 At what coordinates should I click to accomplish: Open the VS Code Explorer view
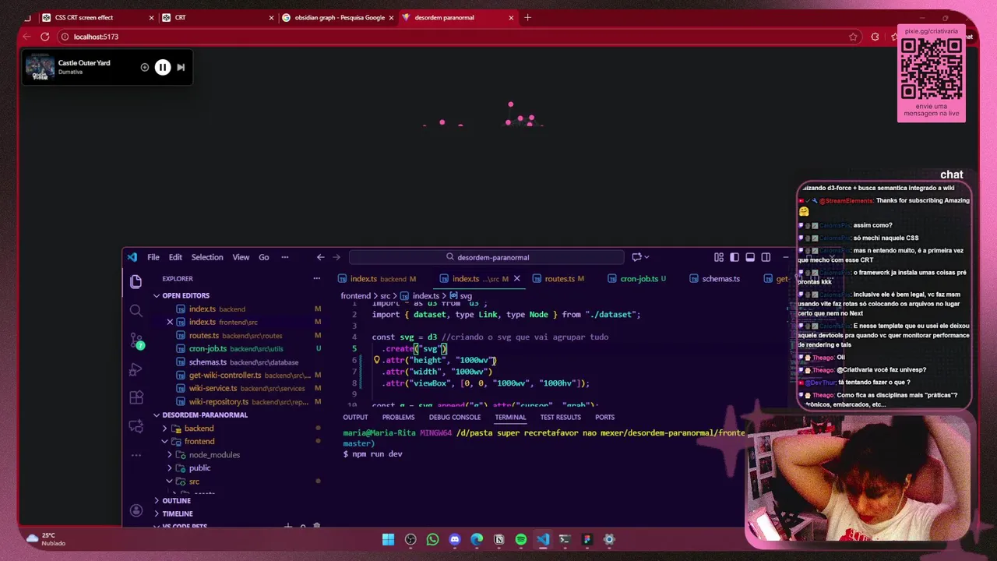point(136,282)
